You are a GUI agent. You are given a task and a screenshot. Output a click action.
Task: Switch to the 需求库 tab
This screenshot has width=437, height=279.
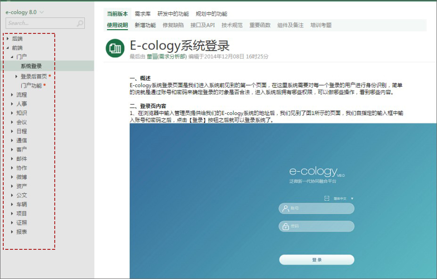pos(143,14)
